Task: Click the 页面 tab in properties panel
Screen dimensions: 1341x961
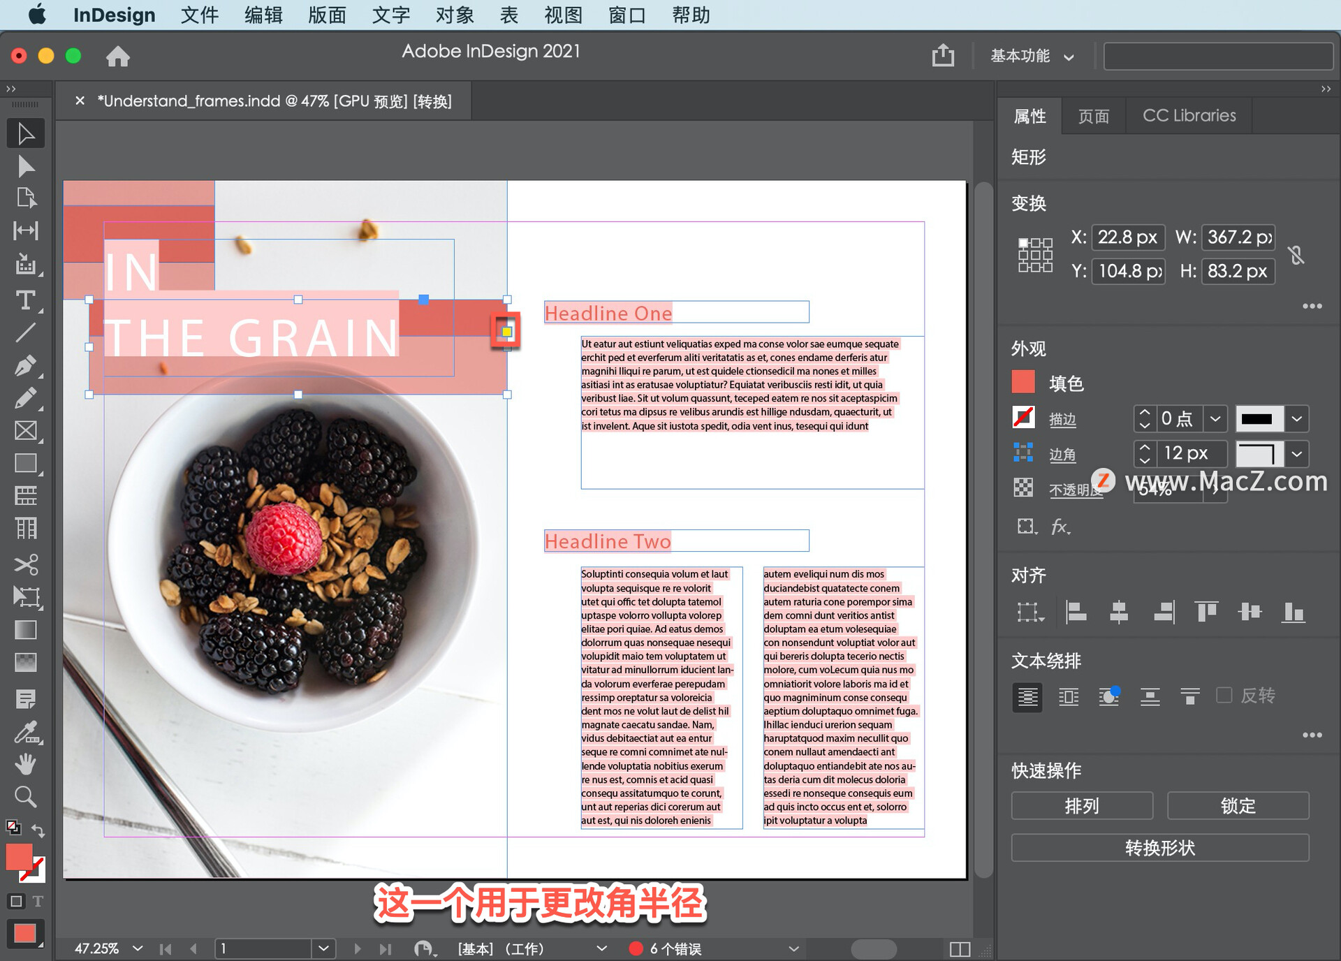Action: (1098, 115)
